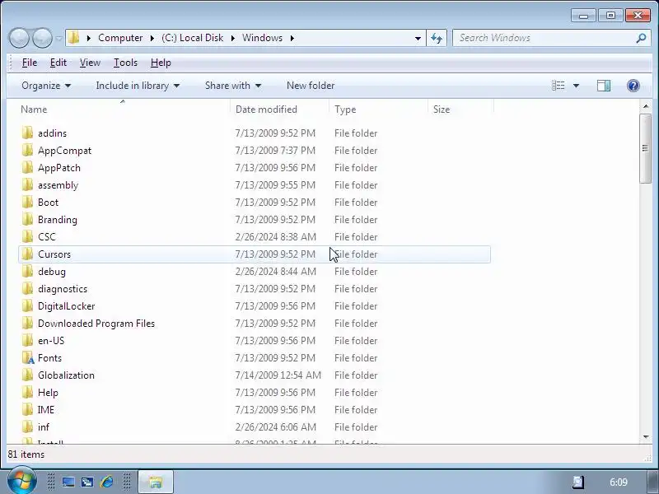
Task: Click the inf folder name
Action: coord(44,426)
